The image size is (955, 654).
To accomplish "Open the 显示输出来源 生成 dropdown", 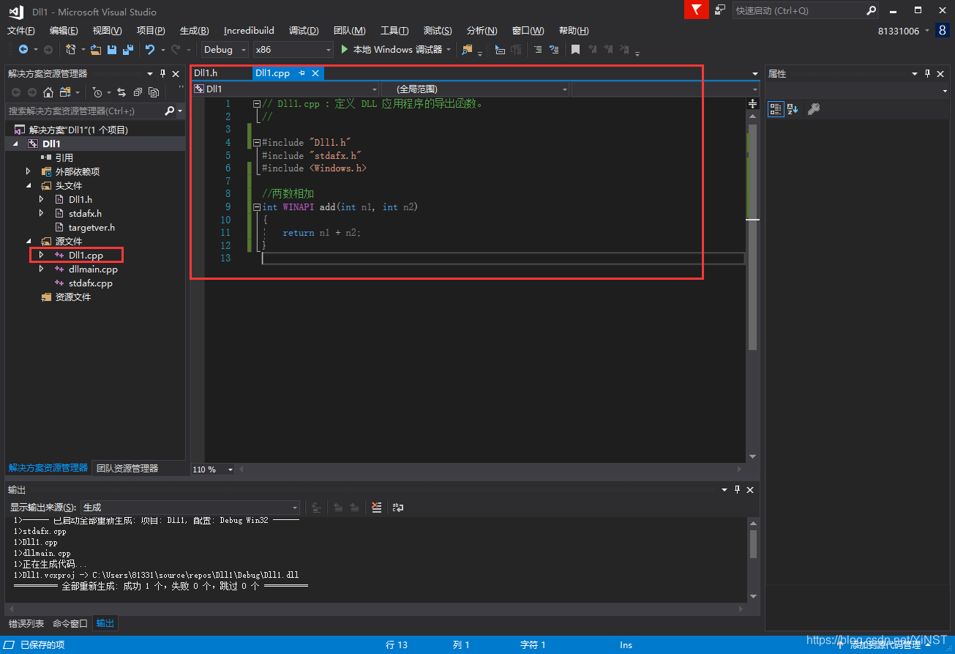I will point(190,507).
